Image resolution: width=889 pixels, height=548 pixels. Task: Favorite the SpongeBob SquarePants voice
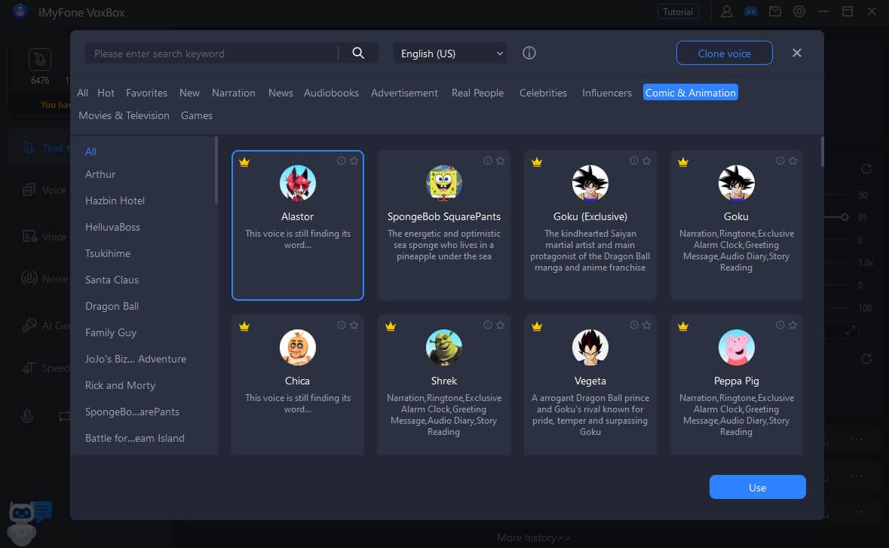coord(500,161)
